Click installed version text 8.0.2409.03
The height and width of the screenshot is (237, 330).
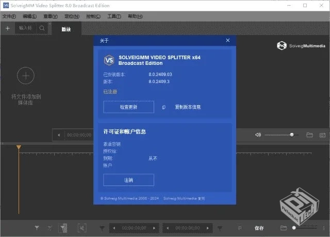pos(160,74)
